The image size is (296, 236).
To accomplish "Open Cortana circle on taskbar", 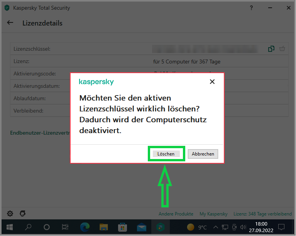I will (x=46, y=227).
